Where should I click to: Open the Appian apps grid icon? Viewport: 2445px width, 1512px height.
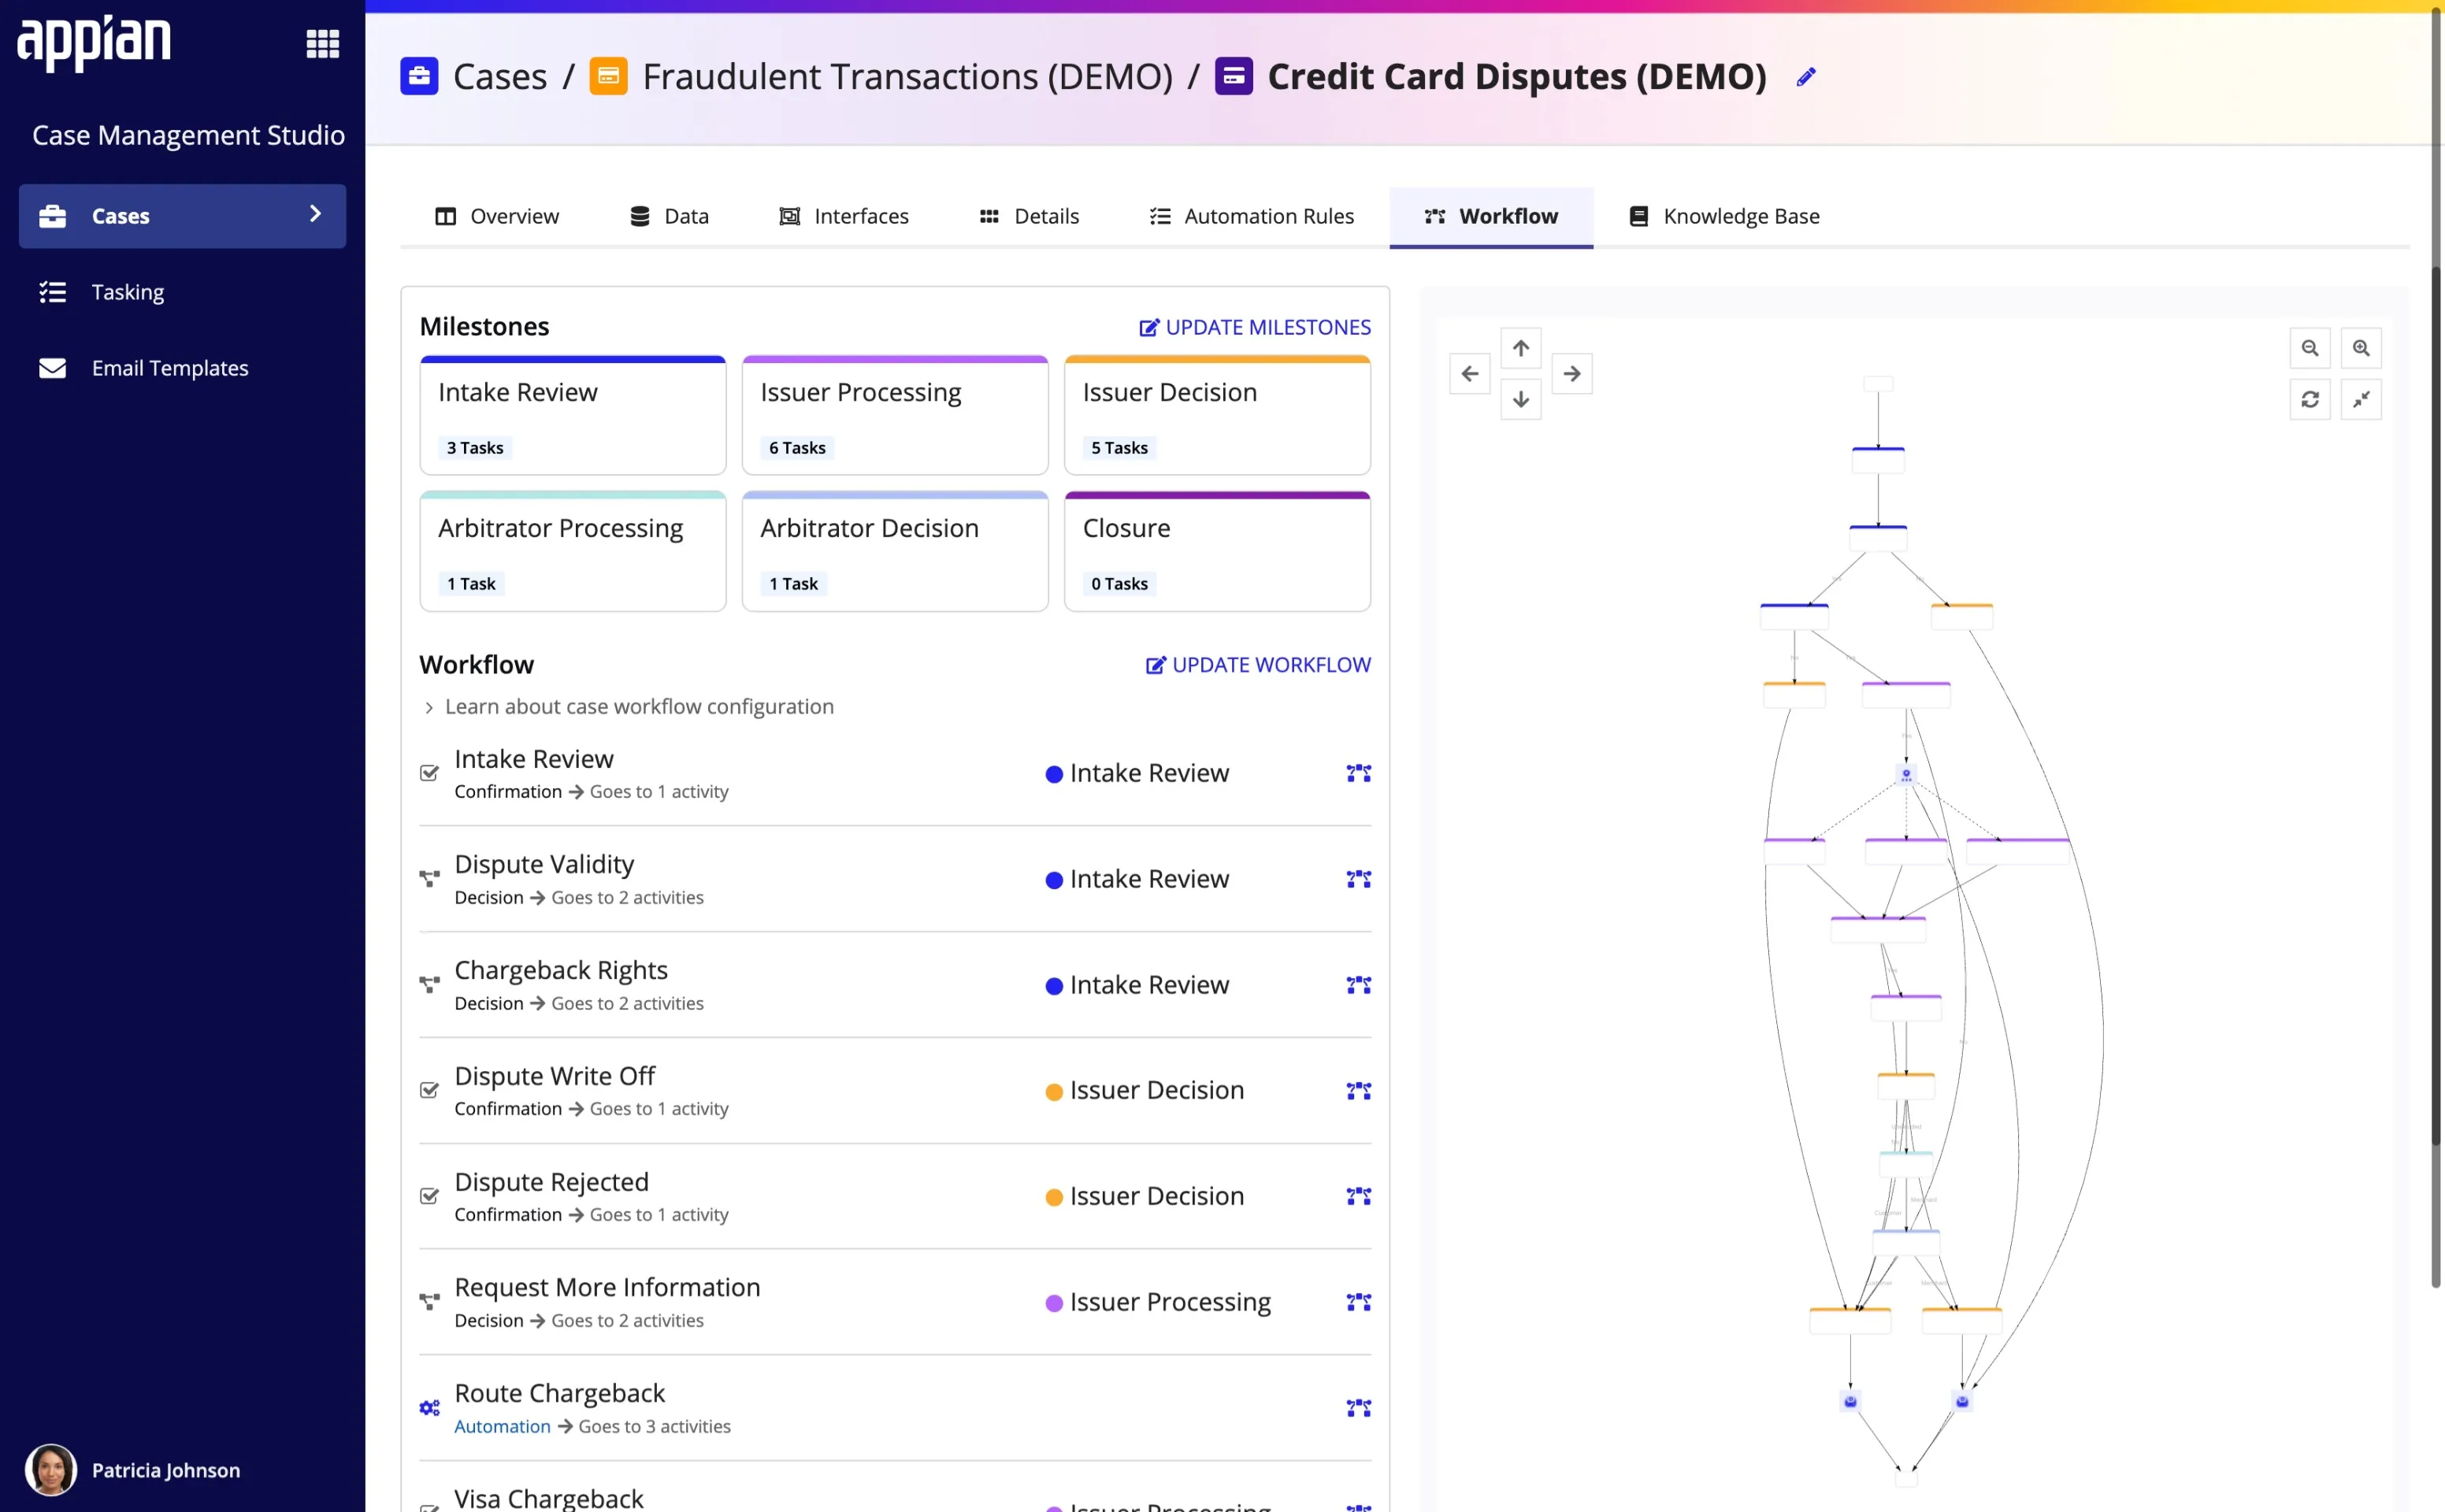tap(322, 43)
